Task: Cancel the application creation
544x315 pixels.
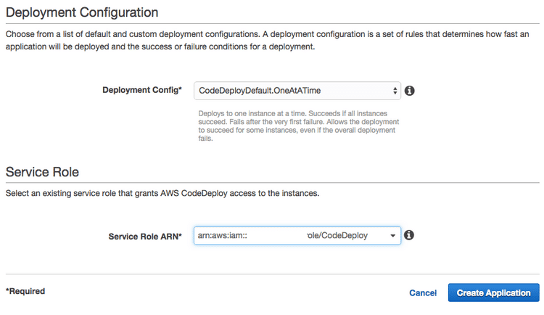Action: pyautogui.click(x=423, y=292)
